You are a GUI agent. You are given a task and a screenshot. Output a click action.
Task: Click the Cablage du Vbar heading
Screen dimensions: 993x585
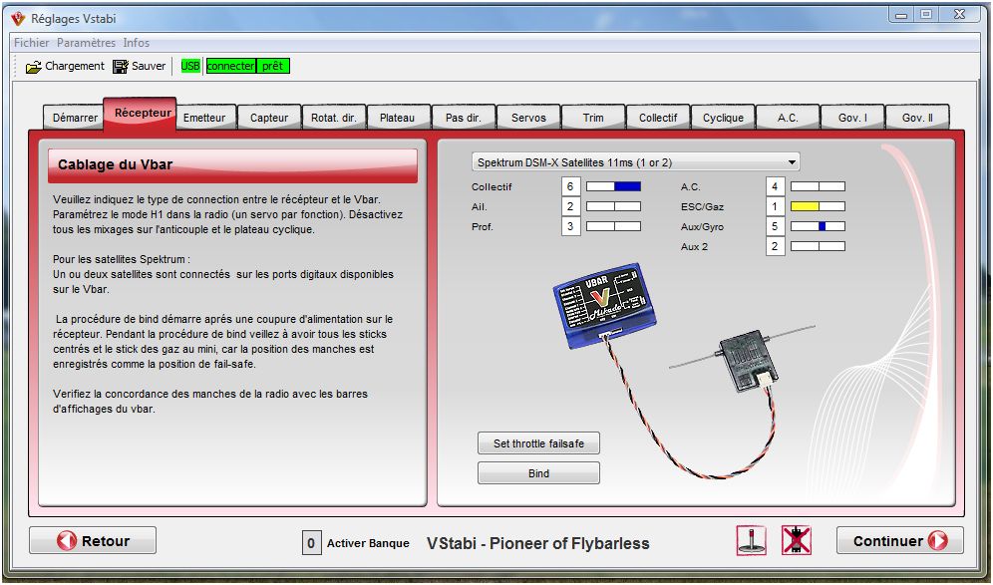point(116,164)
